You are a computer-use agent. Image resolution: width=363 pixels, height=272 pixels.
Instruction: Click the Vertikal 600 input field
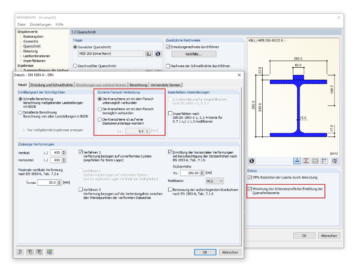tap(55, 153)
